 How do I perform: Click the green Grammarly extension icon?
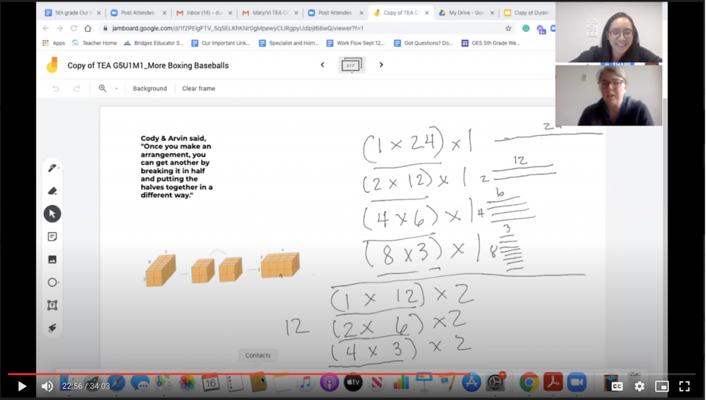[x=526, y=28]
